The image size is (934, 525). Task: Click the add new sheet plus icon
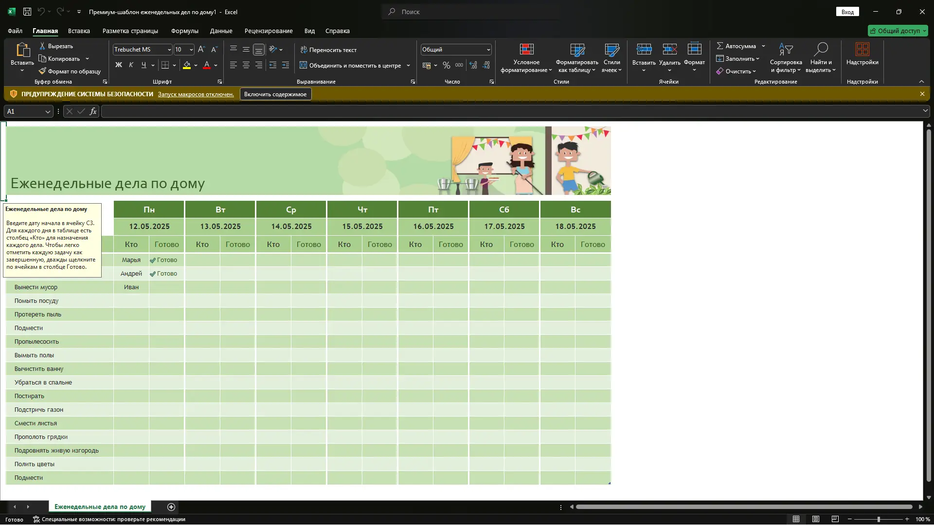coord(171,507)
